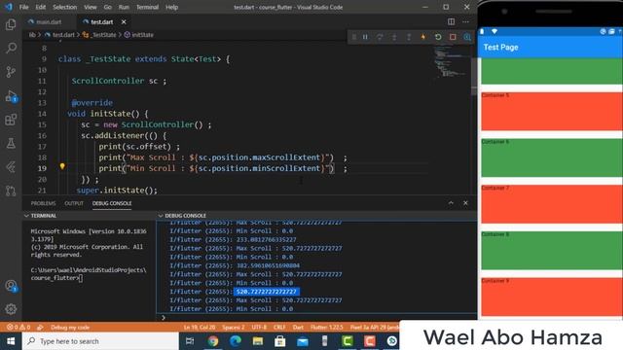Close the bottom panel

tap(465, 203)
